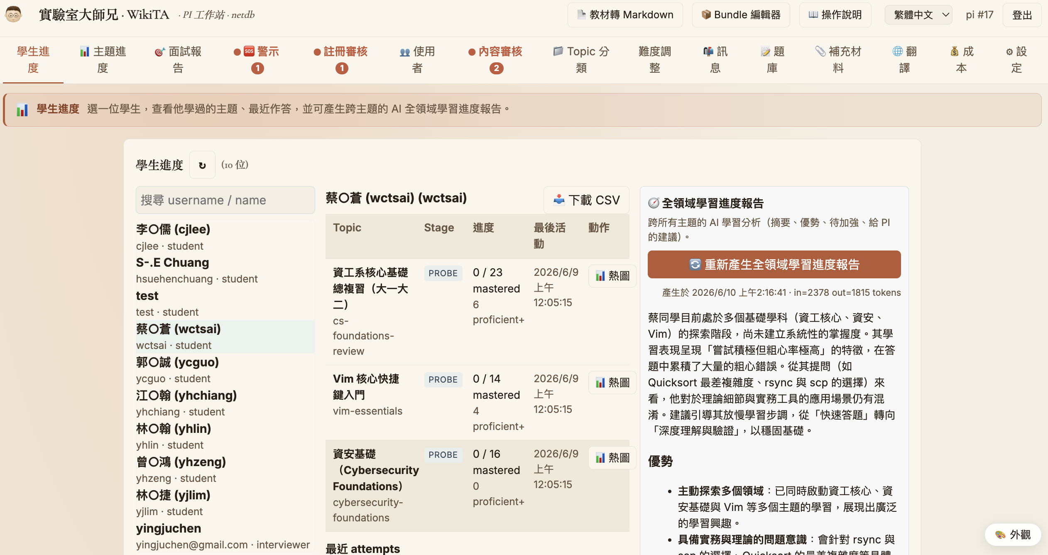
Task: Click the WikiTA avatar logo icon
Action: pos(13,15)
